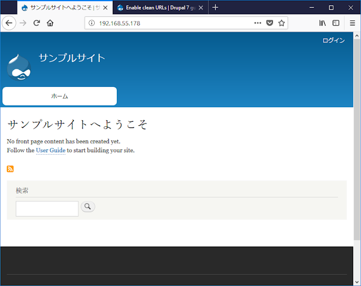Click the Drupal drop logo
Screen dimensions: 361x286
19,68
